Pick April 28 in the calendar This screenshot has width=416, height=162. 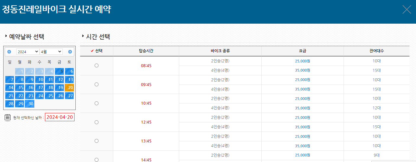pos(10,104)
